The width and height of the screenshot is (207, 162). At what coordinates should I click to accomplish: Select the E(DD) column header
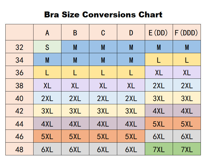tap(159, 33)
